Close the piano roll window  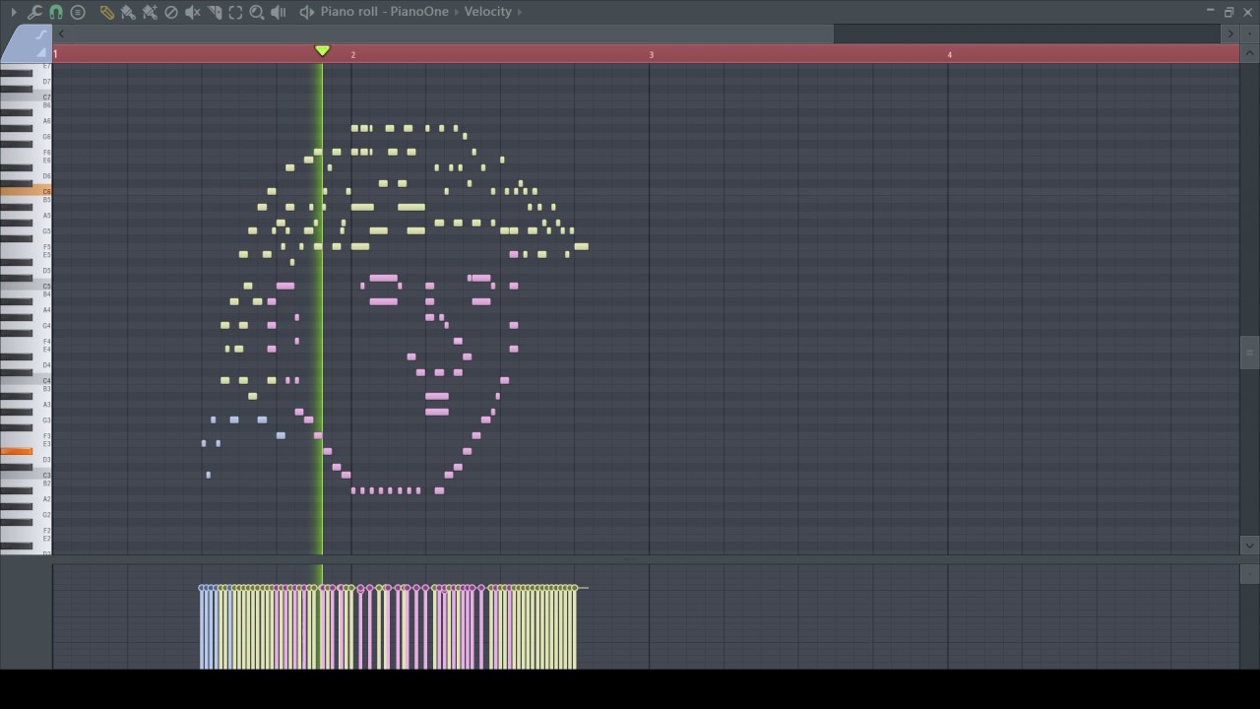coord(1247,12)
